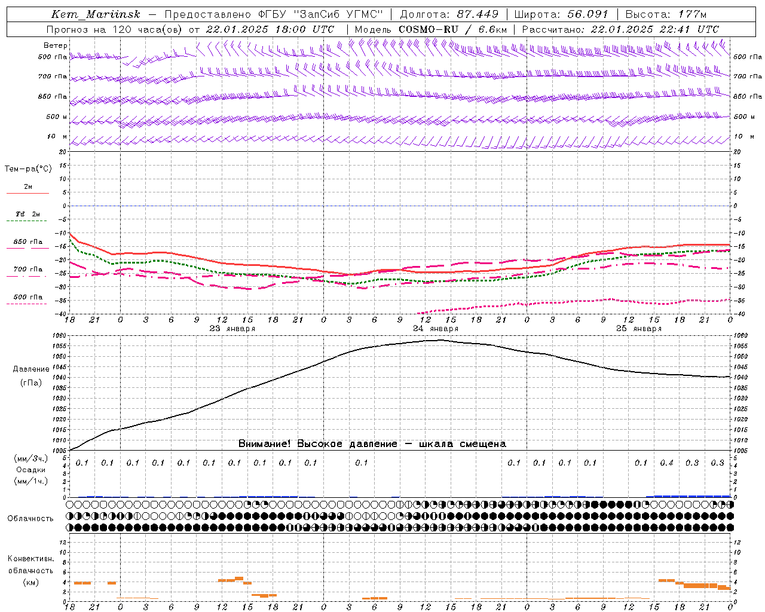Viewport: 765px width, 612px height.
Task: Click the 'Конвективн.' convective cloud label
Action: (x=30, y=559)
